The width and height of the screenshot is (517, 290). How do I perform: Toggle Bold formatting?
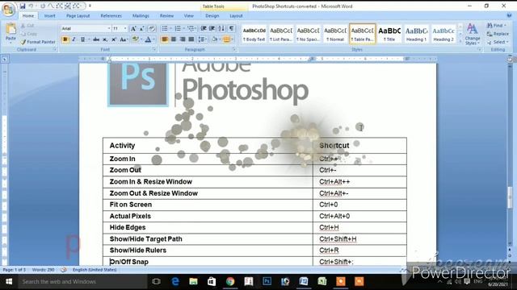click(x=65, y=39)
